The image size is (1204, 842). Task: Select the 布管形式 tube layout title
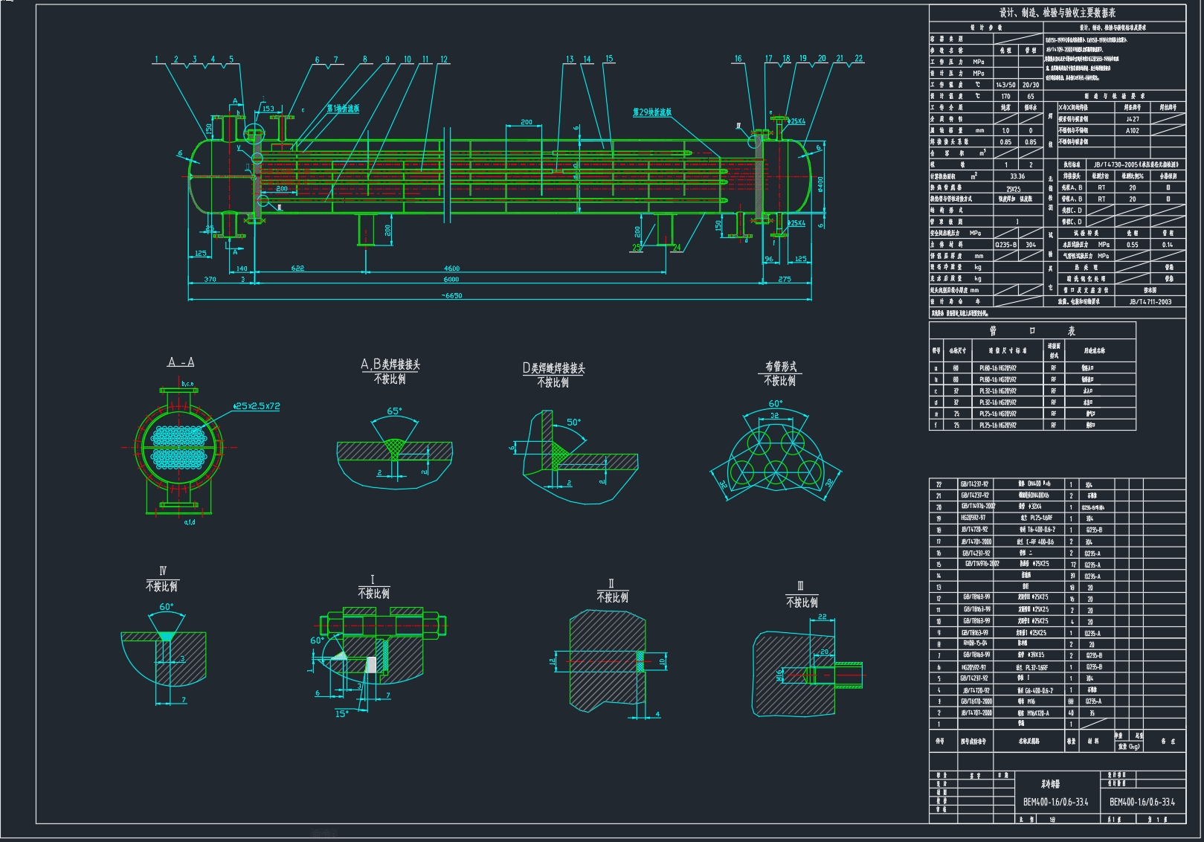(x=780, y=367)
